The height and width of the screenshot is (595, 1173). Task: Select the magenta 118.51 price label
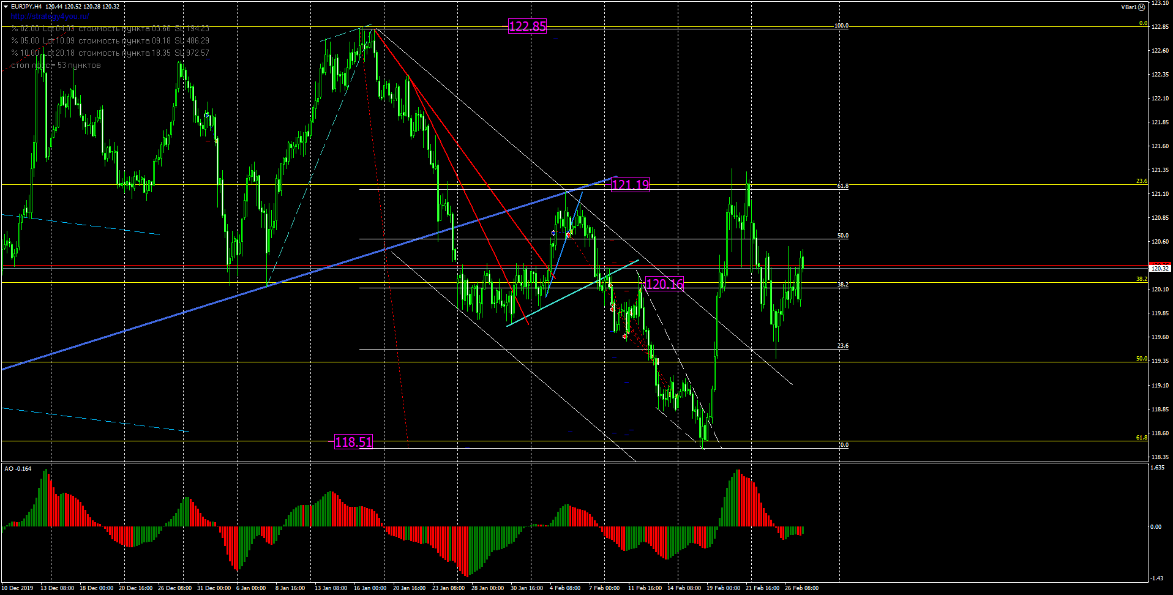pos(353,442)
